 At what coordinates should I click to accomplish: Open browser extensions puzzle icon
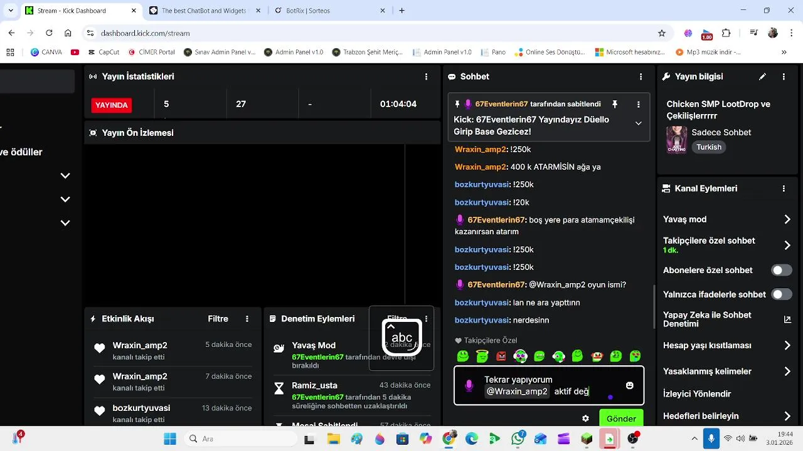pos(726,33)
